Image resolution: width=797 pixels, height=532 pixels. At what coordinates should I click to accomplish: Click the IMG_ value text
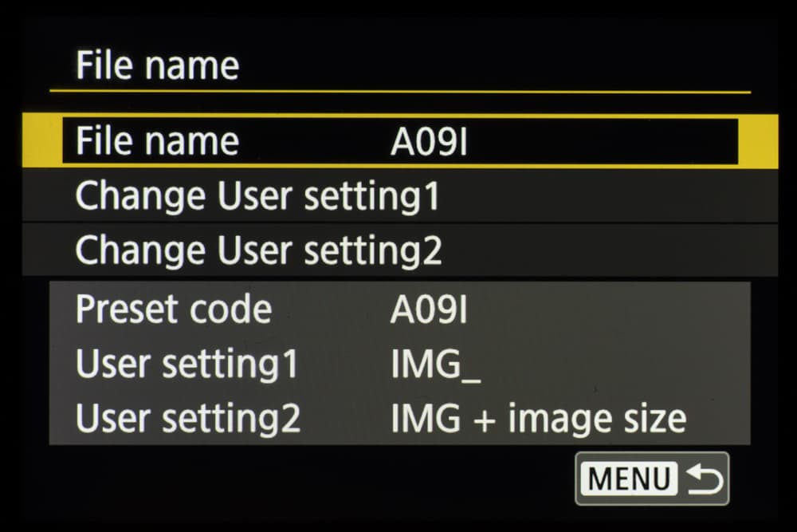(435, 365)
